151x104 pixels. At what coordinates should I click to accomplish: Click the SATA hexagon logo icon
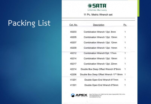pos(90,6)
